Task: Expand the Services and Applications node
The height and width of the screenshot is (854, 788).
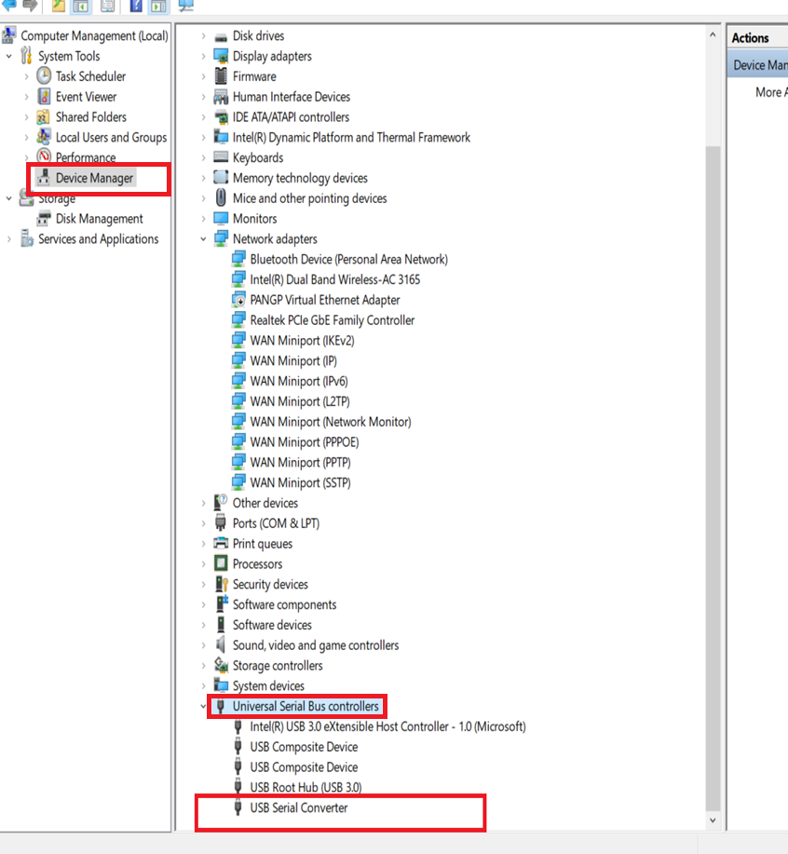Action: (x=9, y=239)
